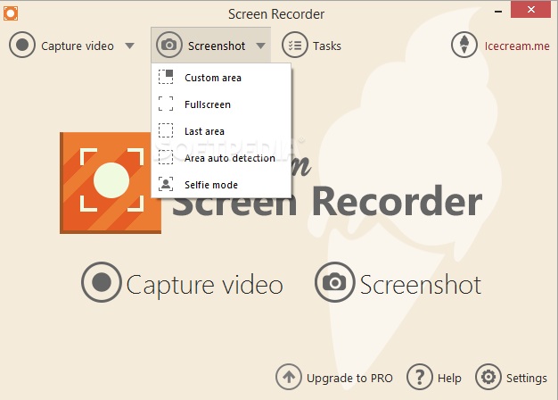The image size is (558, 400).
Task: Click the Upgrade to PRO arrow icon
Action: click(289, 377)
